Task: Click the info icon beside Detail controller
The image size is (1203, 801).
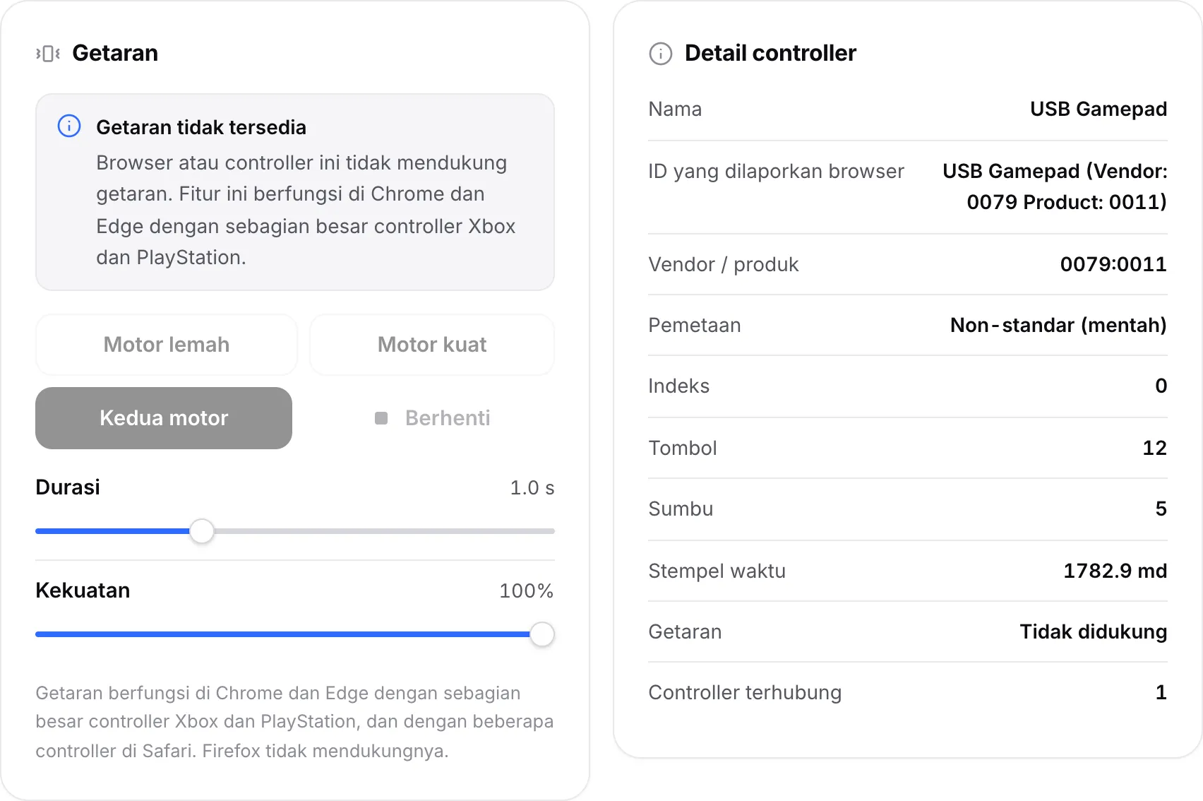Action: coord(661,54)
